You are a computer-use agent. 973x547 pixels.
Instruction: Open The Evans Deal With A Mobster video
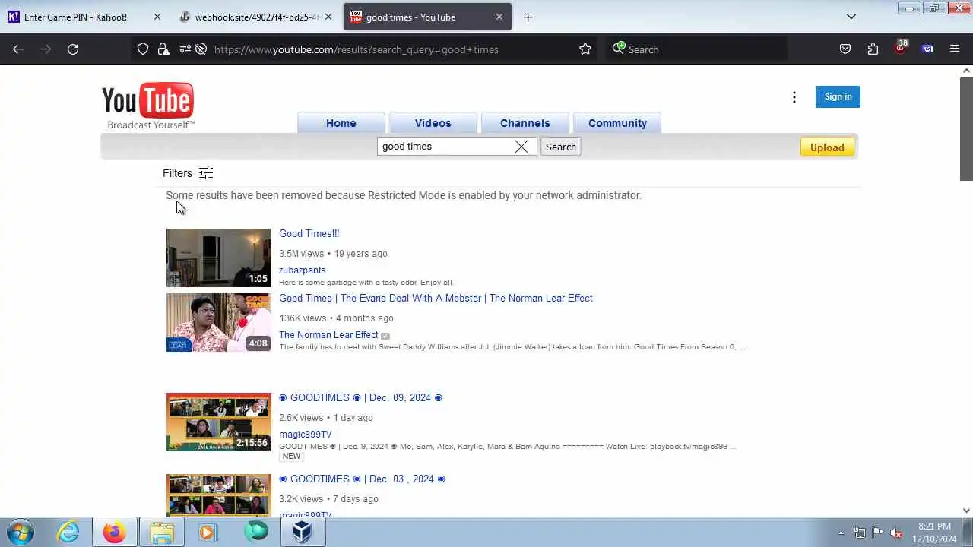tap(436, 298)
